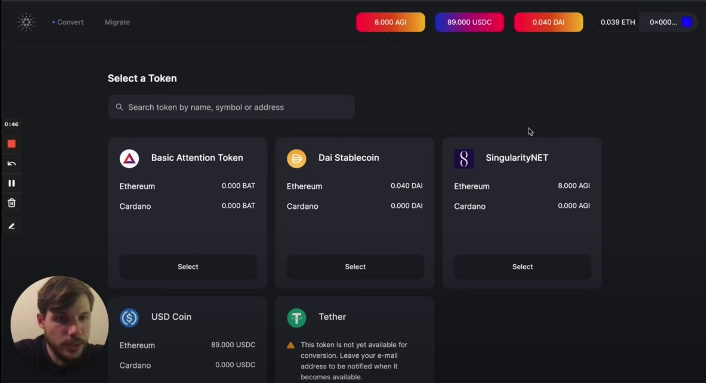Open the recorder drawing pen tool

[11, 226]
